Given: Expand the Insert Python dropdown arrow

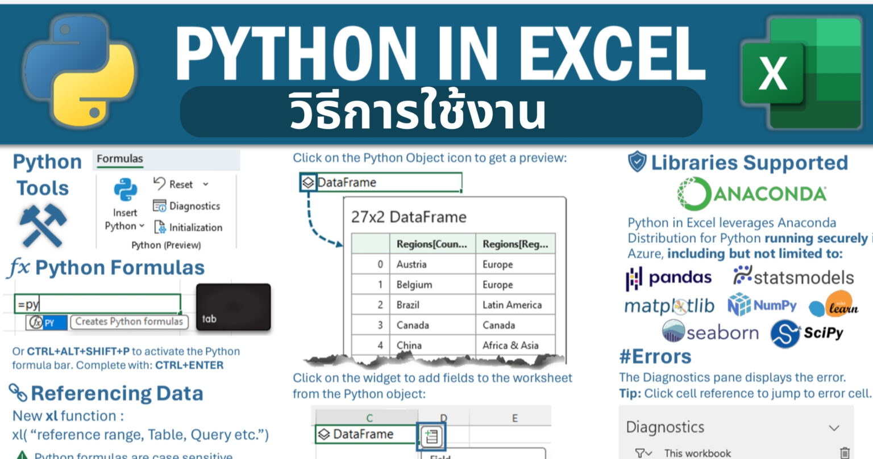Looking at the screenshot, I should [x=142, y=226].
